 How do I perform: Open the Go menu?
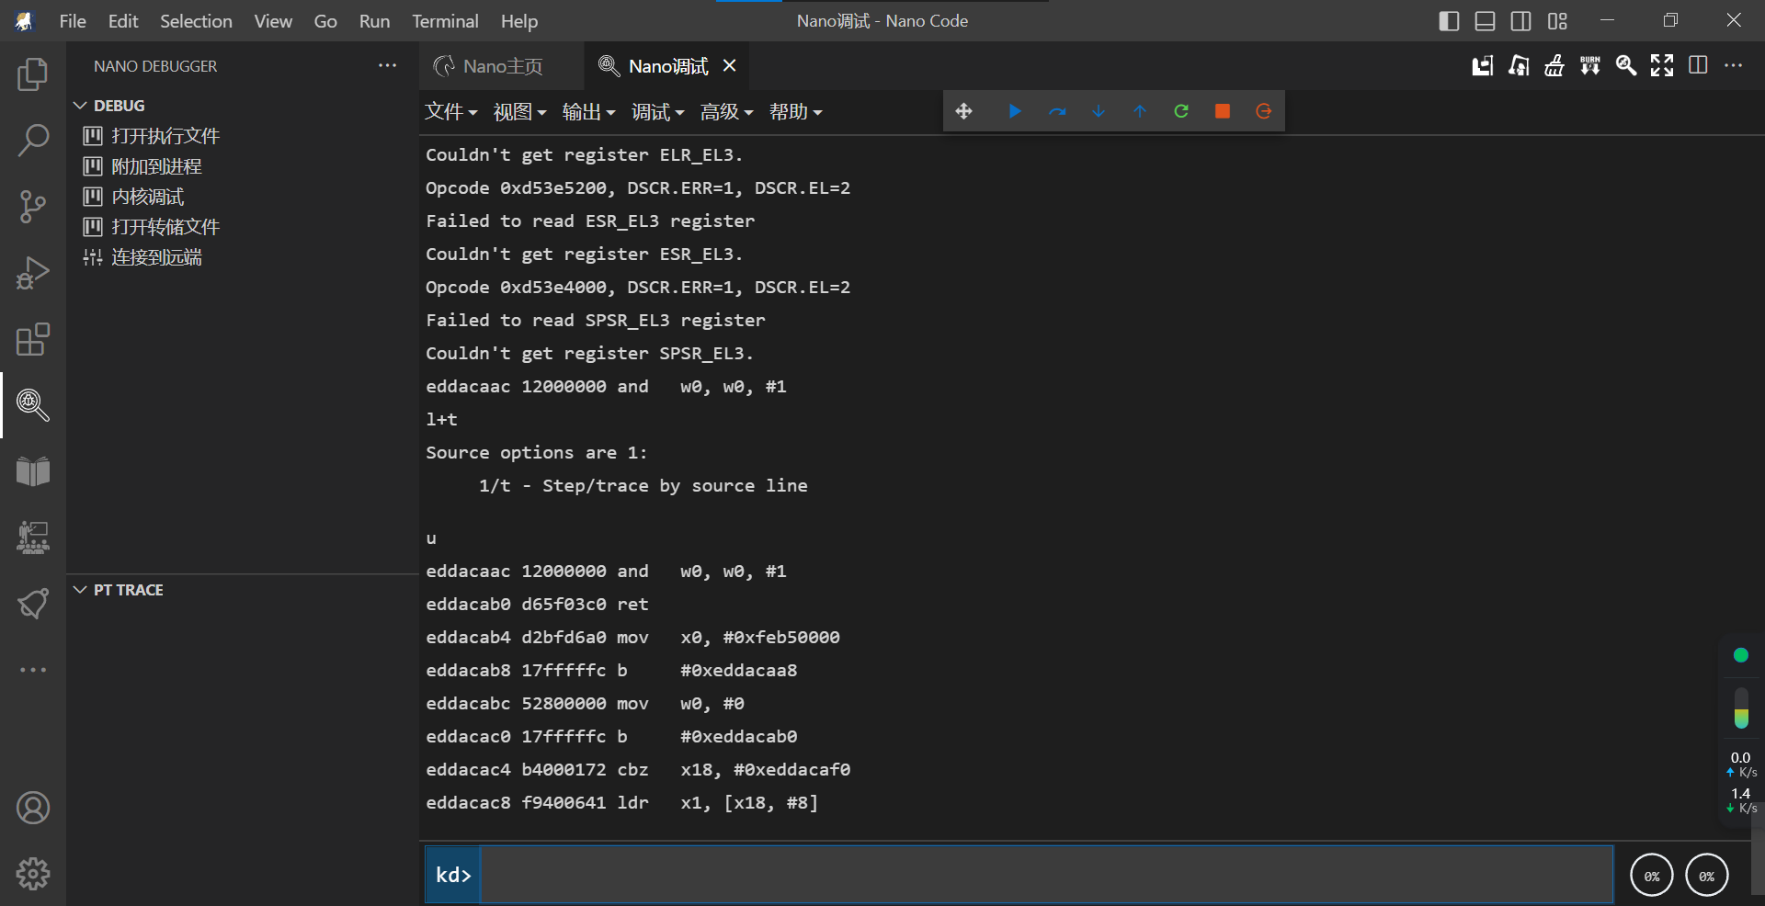click(x=325, y=21)
